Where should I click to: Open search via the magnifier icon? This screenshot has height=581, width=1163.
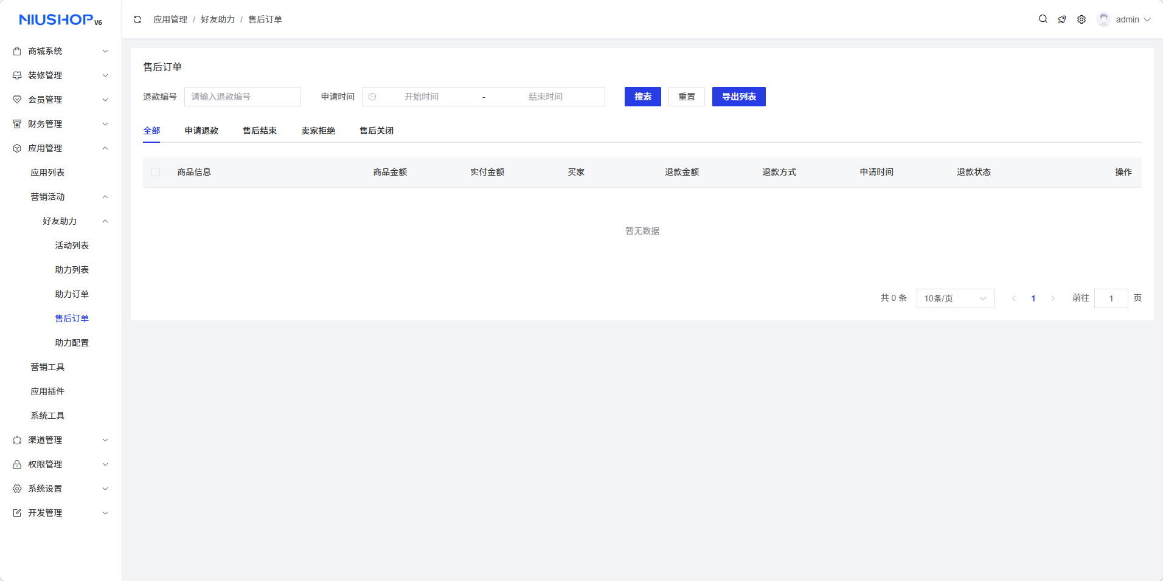coord(1043,19)
